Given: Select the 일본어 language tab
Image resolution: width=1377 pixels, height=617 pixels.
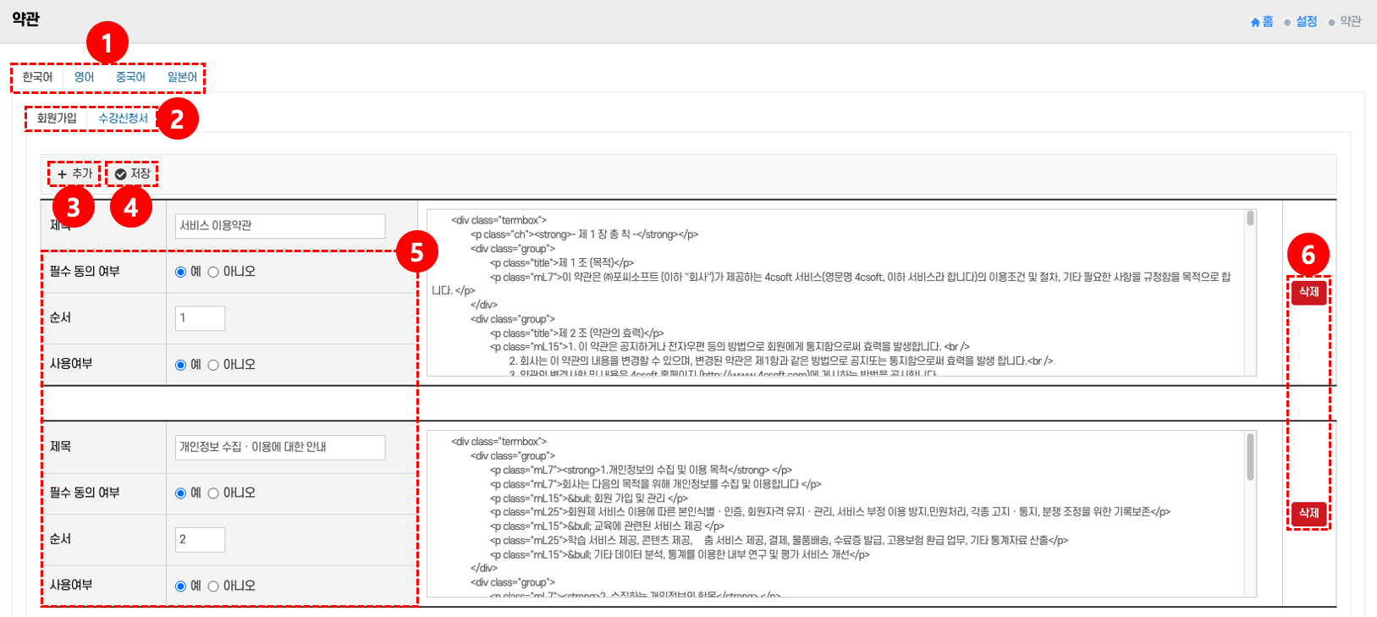Looking at the screenshot, I should [182, 77].
